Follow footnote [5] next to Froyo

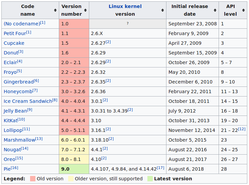point(19,71)
